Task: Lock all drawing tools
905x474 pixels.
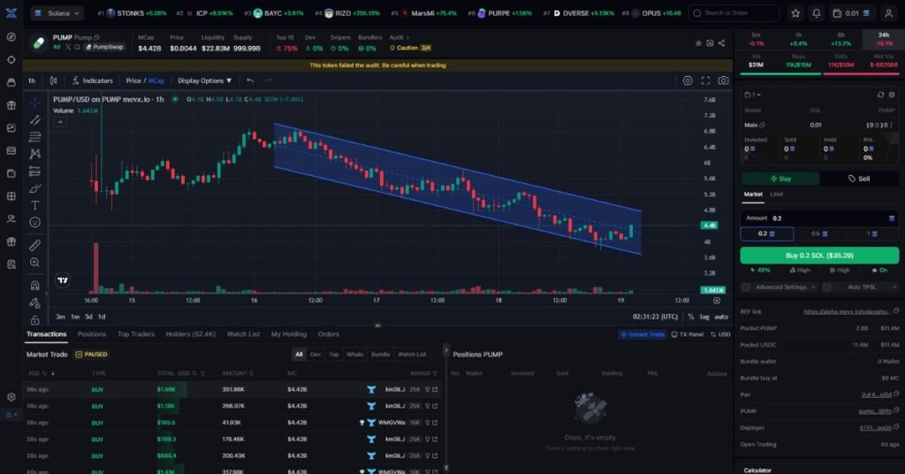Action: pos(35,319)
